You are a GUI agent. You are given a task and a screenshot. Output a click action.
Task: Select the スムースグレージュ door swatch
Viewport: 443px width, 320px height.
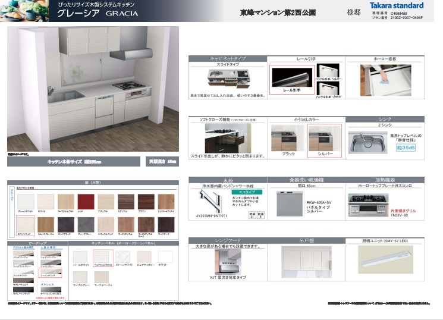coord(46,225)
